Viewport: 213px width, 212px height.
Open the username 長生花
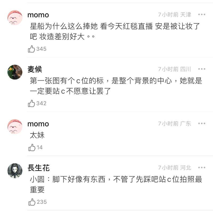38,168
